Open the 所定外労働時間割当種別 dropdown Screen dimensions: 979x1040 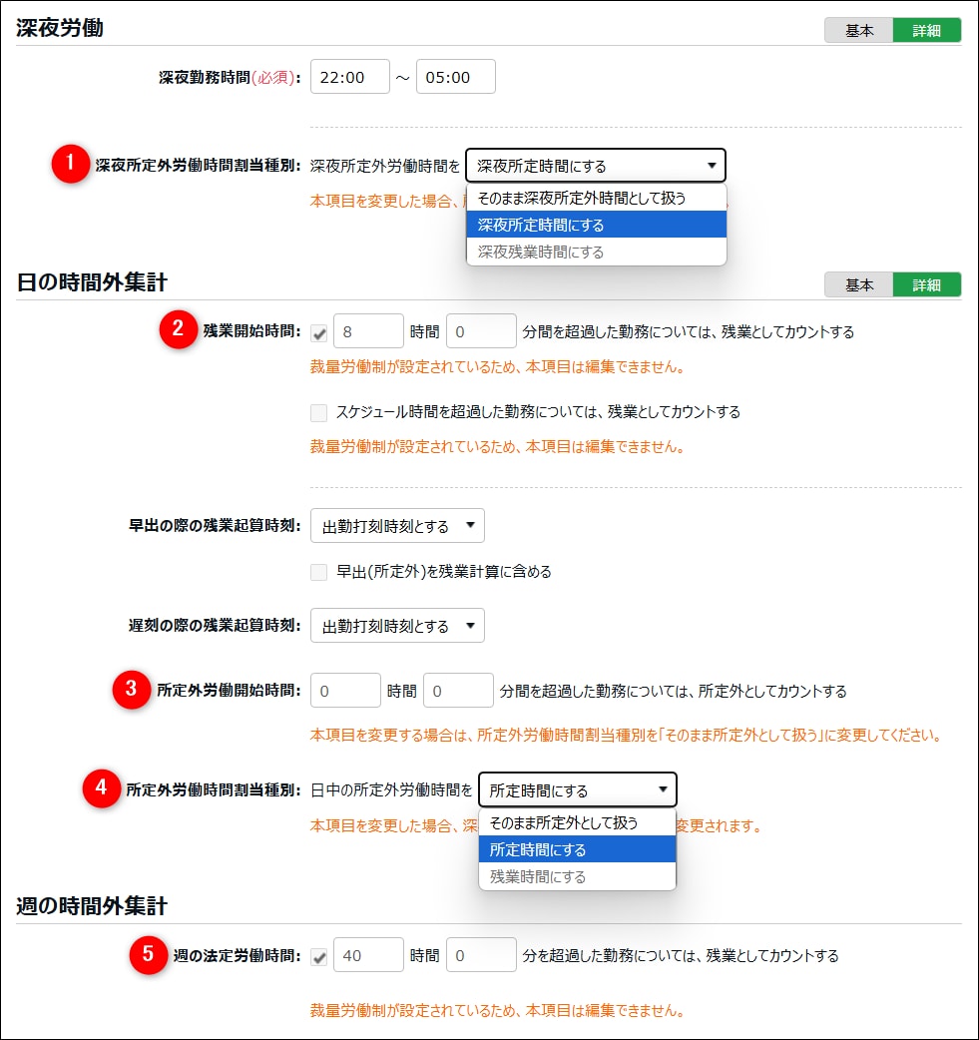[577, 789]
